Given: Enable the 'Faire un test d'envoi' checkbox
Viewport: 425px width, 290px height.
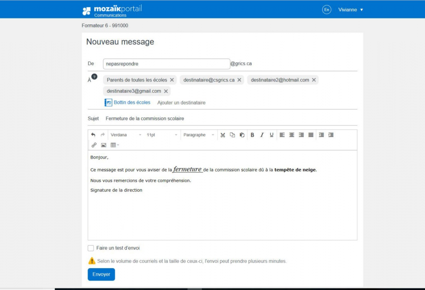Looking at the screenshot, I should [x=91, y=248].
